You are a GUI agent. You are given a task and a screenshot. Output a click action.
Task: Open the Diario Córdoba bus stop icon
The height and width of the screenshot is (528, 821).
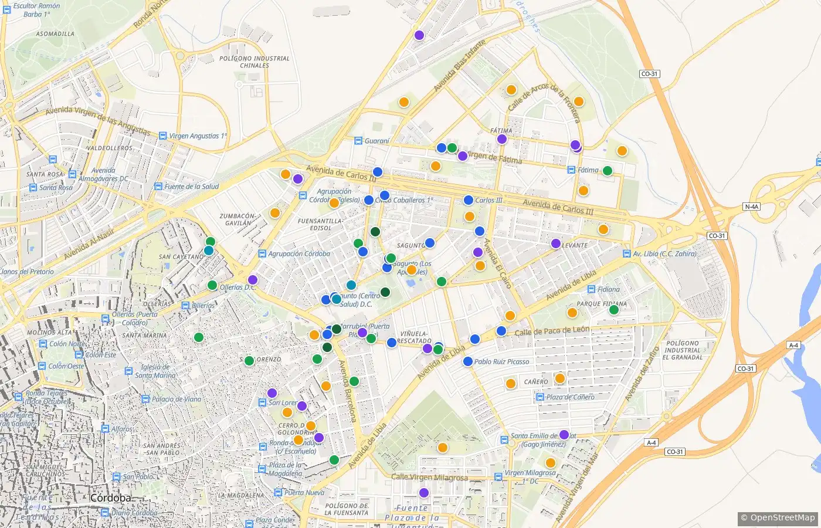(105, 513)
